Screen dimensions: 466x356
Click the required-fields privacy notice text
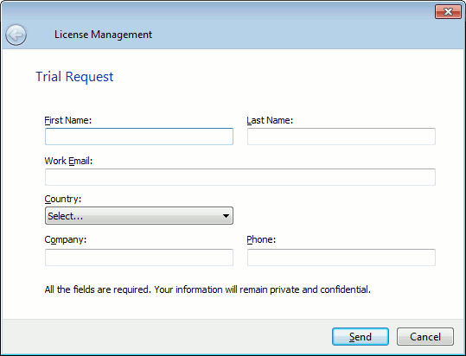click(x=207, y=289)
